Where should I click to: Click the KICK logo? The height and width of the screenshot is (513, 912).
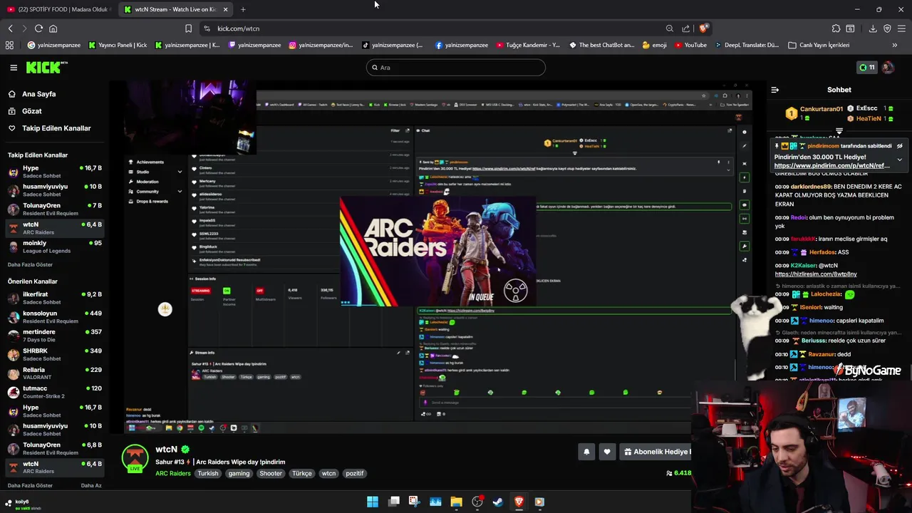[47, 68]
